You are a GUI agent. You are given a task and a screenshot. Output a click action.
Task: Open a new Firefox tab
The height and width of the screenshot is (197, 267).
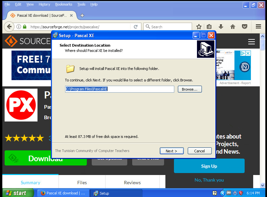click(82, 15)
